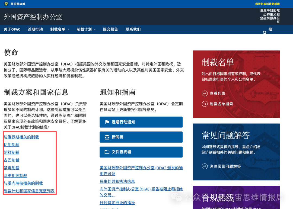The width and height of the screenshot is (293, 209).
Task: Click the 制裁名单搜索 link on red card
Action: pyautogui.click(x=221, y=104)
